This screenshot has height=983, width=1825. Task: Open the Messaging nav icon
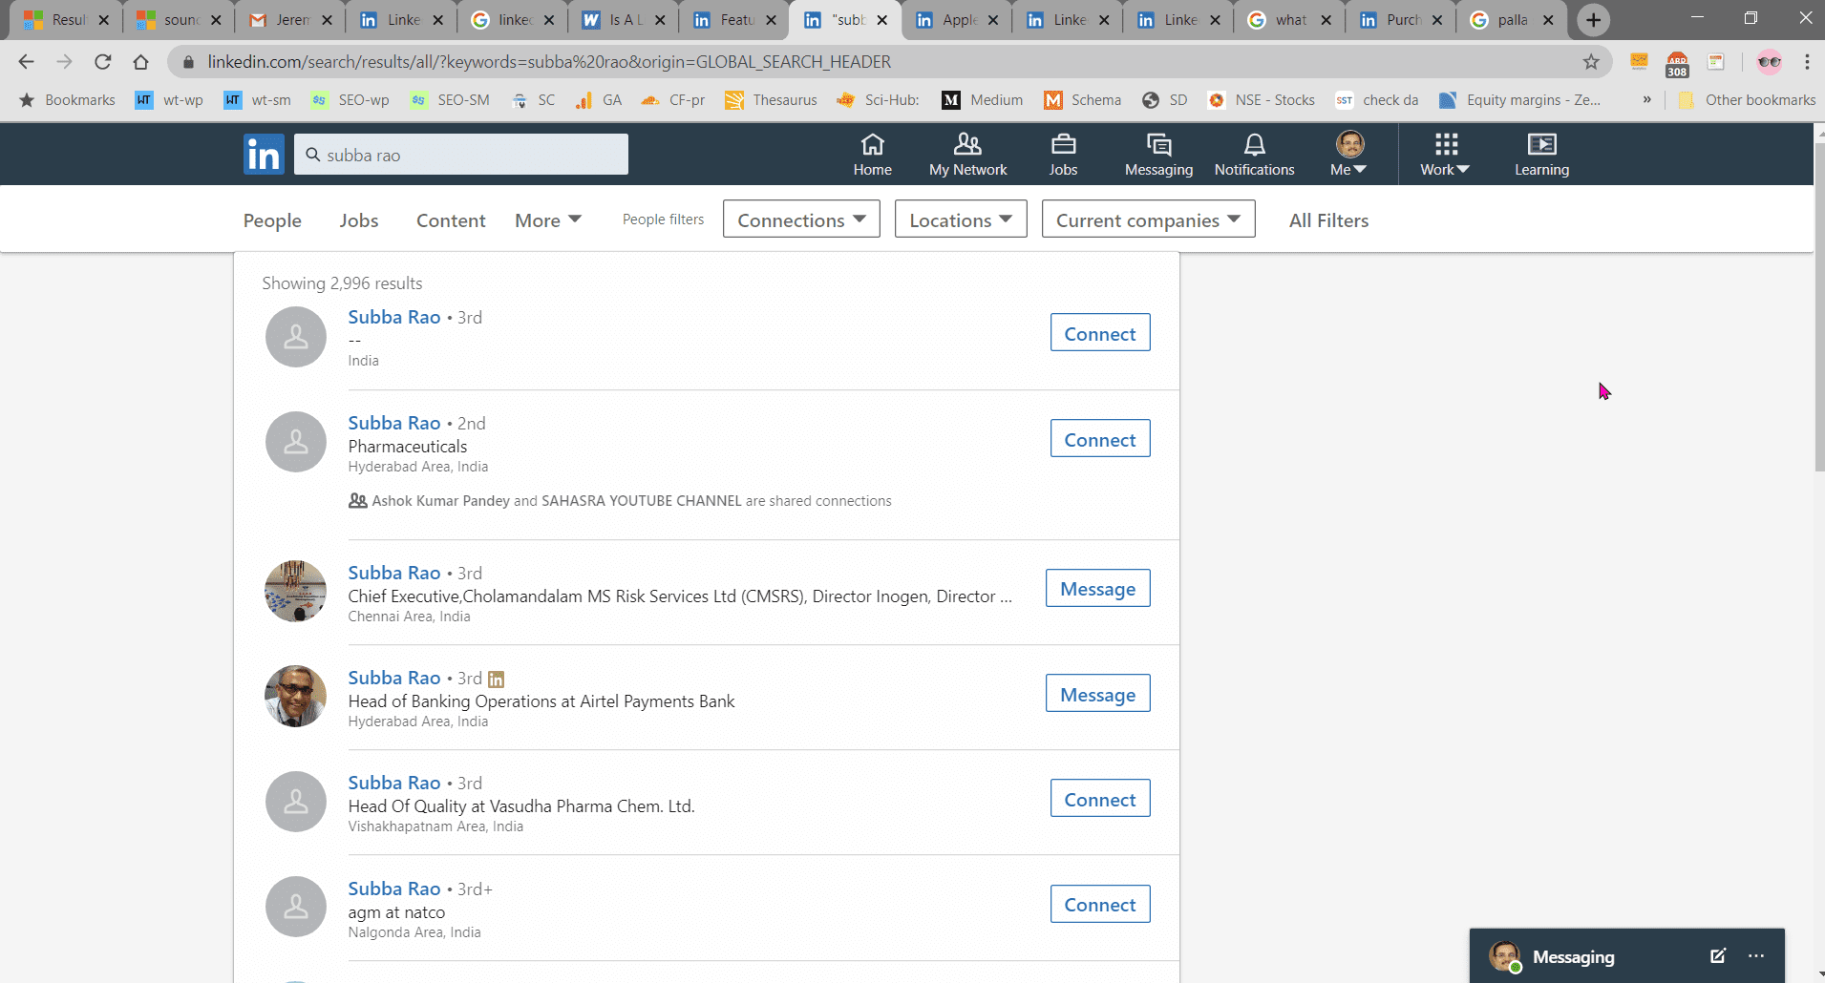coord(1158,144)
